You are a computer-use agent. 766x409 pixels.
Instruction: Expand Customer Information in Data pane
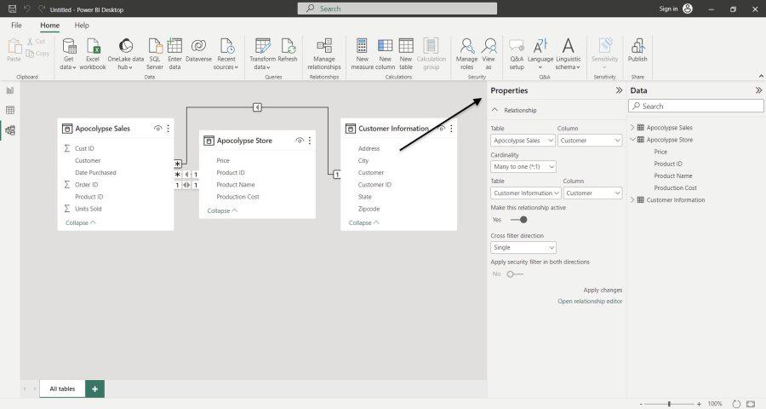[632, 199]
